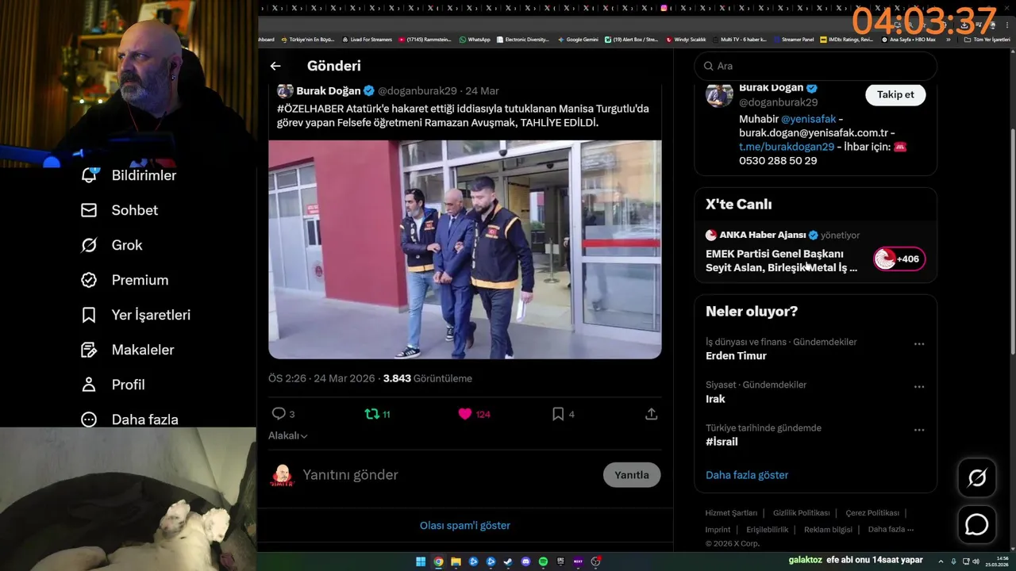Open Windows Start menu
This screenshot has height=571, width=1016.
click(x=421, y=561)
